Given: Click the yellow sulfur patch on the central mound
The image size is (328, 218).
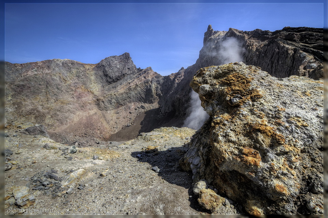Looking at the screenshot, I should click(171, 134).
